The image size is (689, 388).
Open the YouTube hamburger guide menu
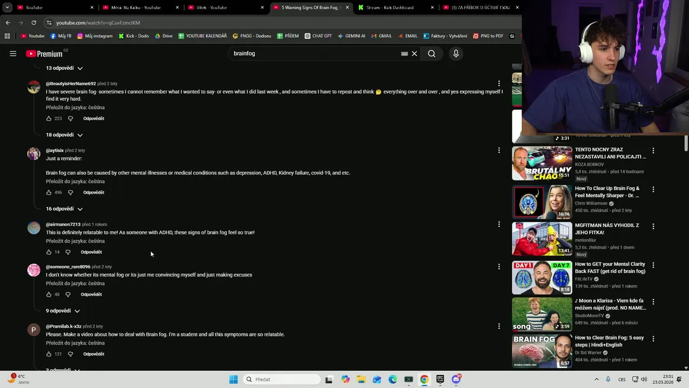[13, 53]
